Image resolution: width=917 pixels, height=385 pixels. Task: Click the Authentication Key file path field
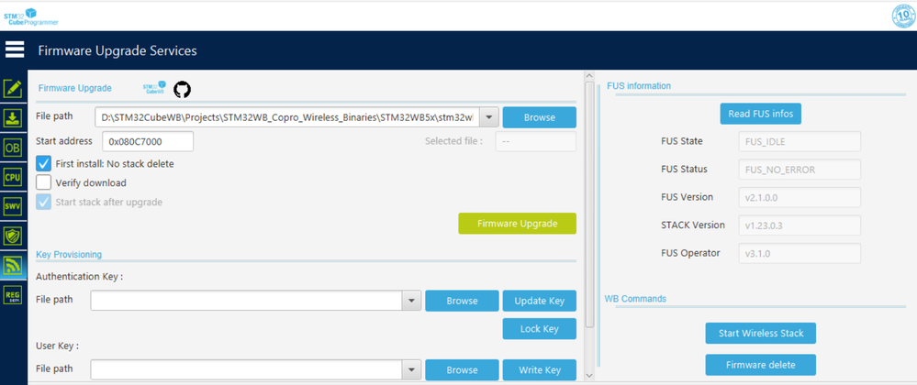[247, 301]
